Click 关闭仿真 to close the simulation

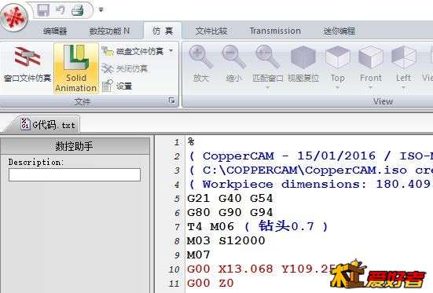coord(125,68)
